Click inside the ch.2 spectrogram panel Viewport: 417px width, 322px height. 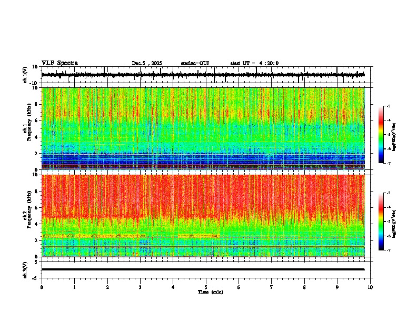[x=203, y=216]
